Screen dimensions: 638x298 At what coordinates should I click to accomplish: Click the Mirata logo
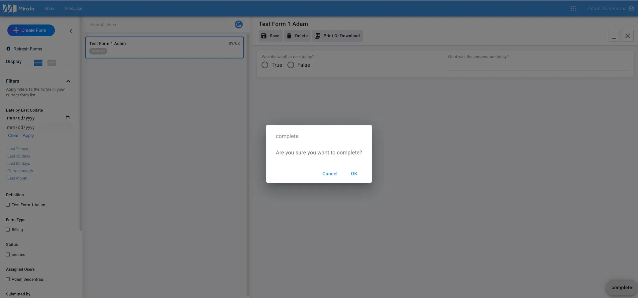click(x=19, y=8)
